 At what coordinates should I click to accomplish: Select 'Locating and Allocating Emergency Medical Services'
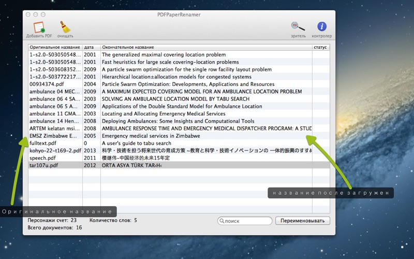tap(164, 114)
